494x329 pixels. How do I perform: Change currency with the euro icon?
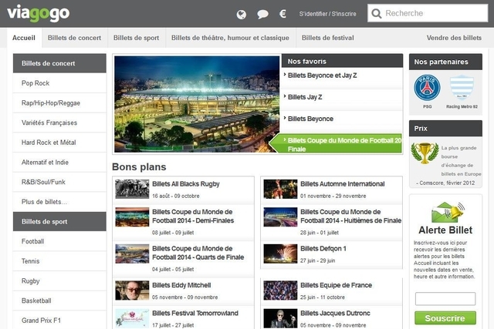coord(283,14)
